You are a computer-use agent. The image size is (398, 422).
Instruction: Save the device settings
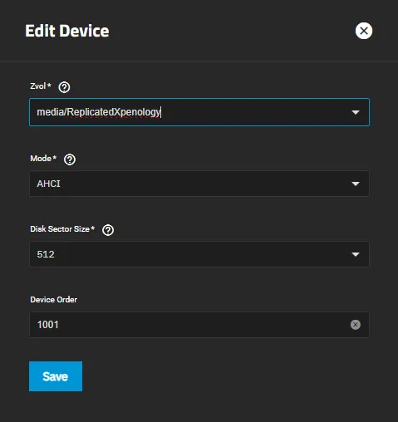[x=56, y=376]
